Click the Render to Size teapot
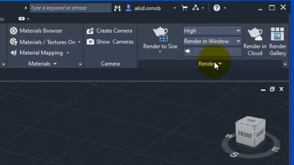The image size is (294, 165). (x=160, y=34)
